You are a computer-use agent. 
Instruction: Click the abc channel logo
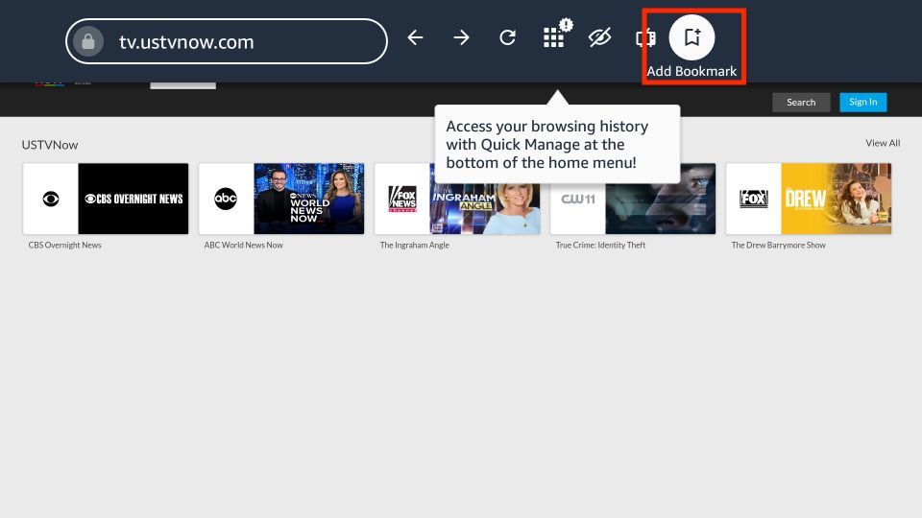[226, 199]
